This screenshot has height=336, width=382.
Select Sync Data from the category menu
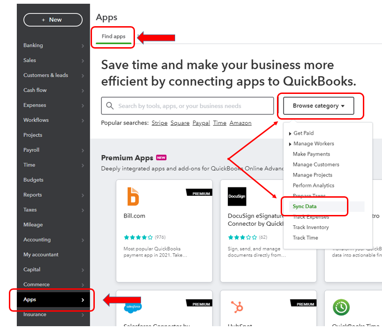click(x=304, y=206)
